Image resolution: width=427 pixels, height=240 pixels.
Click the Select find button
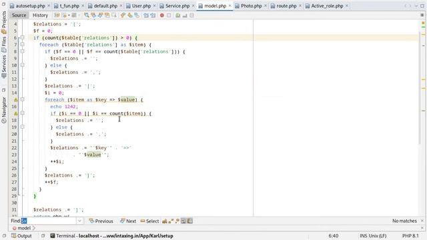[149, 221]
